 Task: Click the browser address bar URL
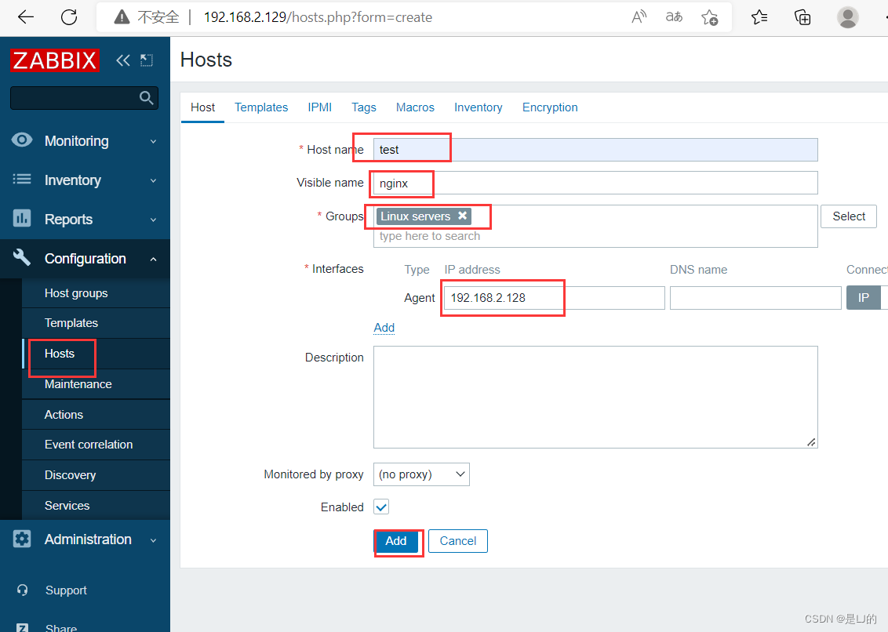tap(318, 17)
